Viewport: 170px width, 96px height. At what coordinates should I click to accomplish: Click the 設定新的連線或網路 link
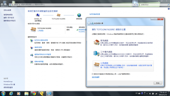click(x=41, y=40)
